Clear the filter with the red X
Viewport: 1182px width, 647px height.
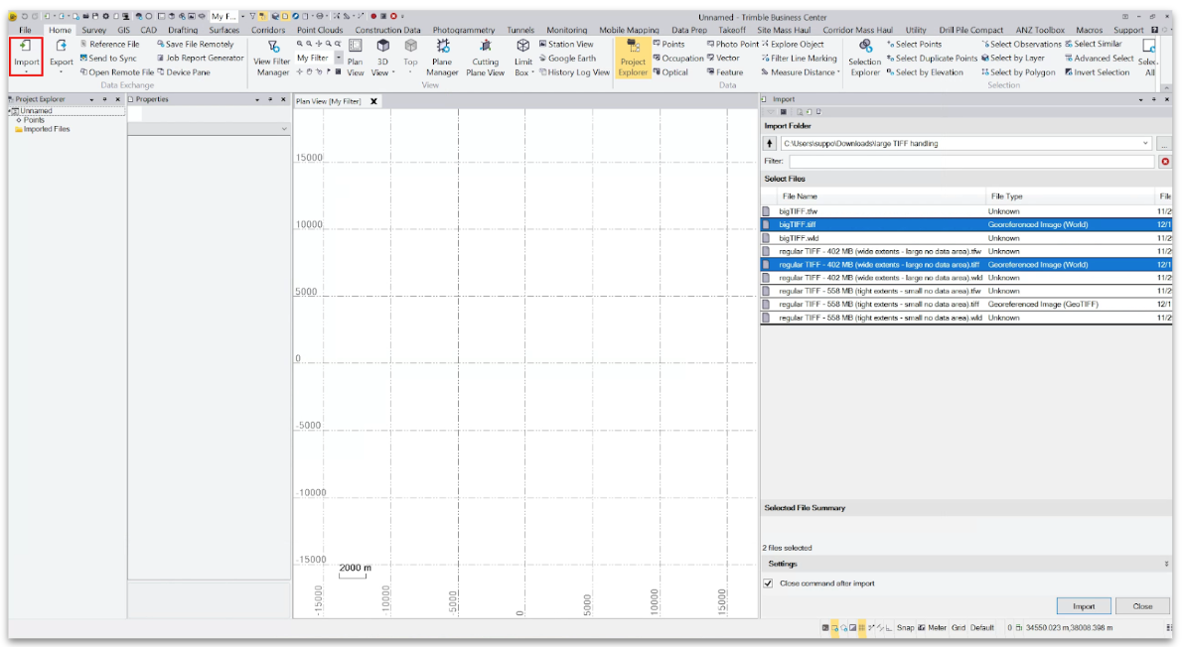coord(1164,161)
